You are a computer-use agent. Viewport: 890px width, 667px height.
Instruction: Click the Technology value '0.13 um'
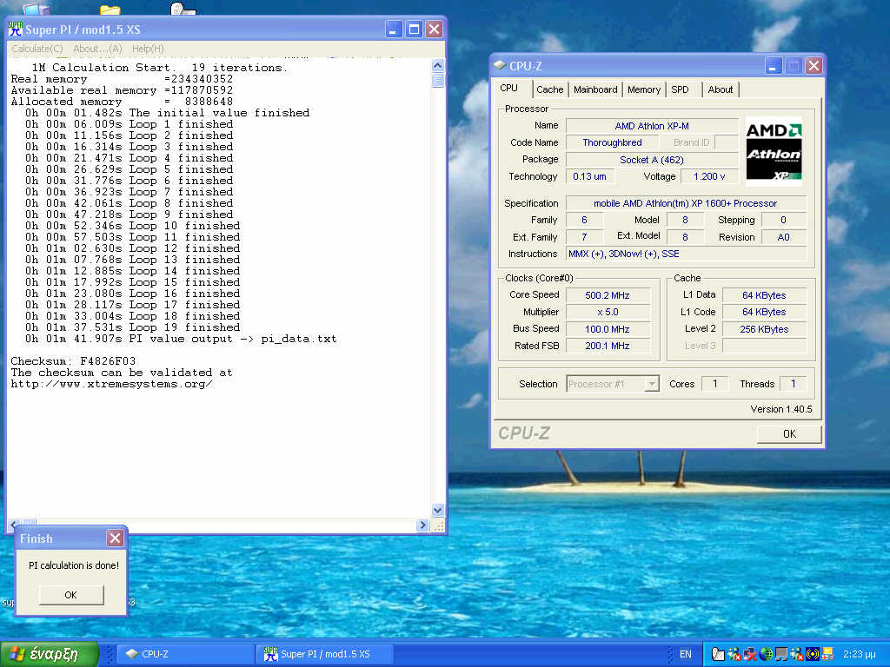tap(590, 176)
